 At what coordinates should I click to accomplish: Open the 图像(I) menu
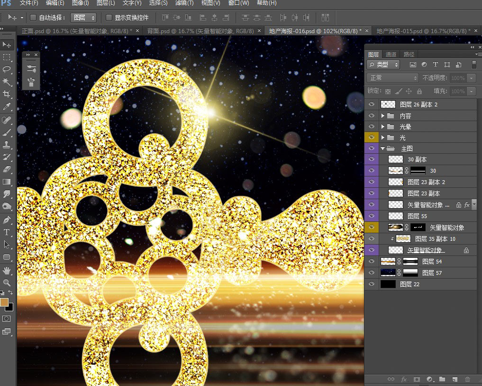[x=80, y=3]
